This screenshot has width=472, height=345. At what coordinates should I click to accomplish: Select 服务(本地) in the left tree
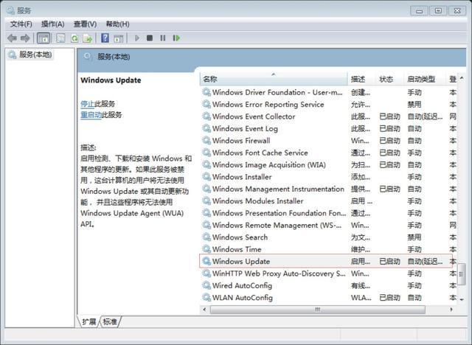(x=30, y=55)
